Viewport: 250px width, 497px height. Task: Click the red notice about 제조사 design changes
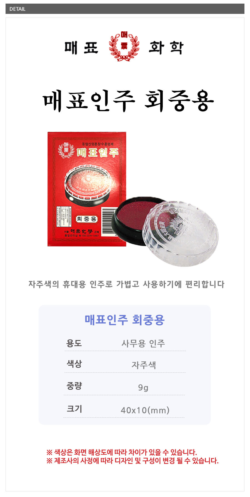coord(132,461)
